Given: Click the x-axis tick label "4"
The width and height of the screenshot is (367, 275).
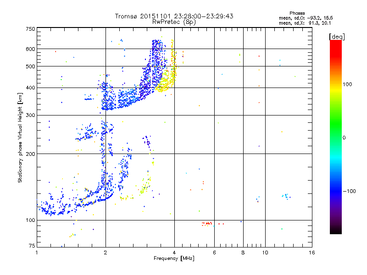Looking at the screenshot, I should [x=174, y=253].
